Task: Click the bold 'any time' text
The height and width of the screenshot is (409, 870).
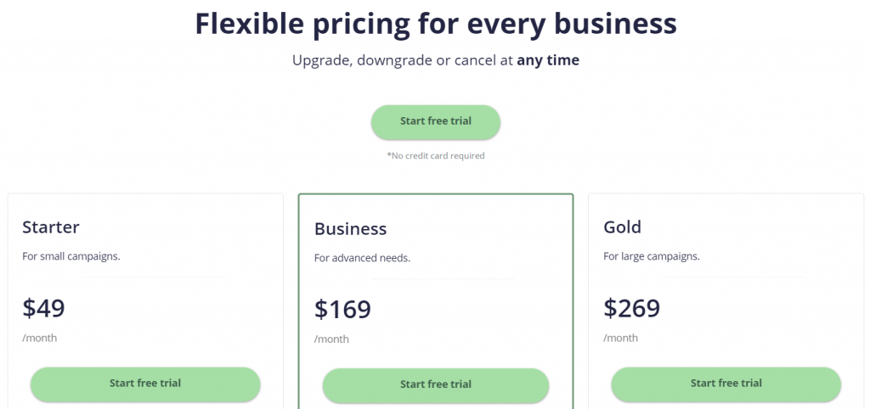Action: (548, 61)
